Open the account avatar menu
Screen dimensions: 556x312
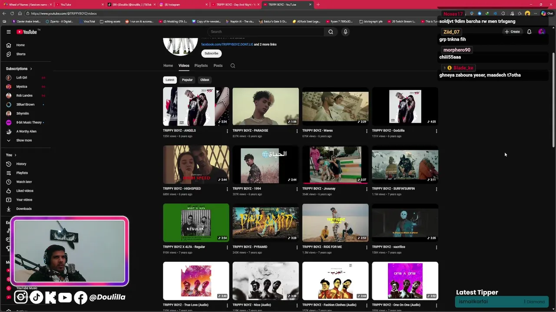pyautogui.click(x=541, y=32)
